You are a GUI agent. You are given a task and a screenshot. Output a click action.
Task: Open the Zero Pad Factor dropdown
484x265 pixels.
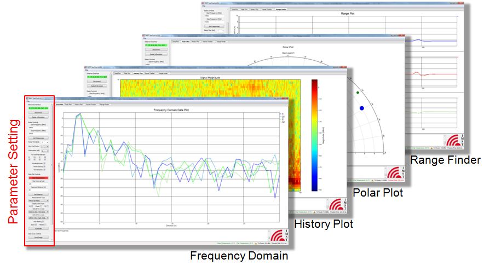pyautogui.click(x=45, y=147)
